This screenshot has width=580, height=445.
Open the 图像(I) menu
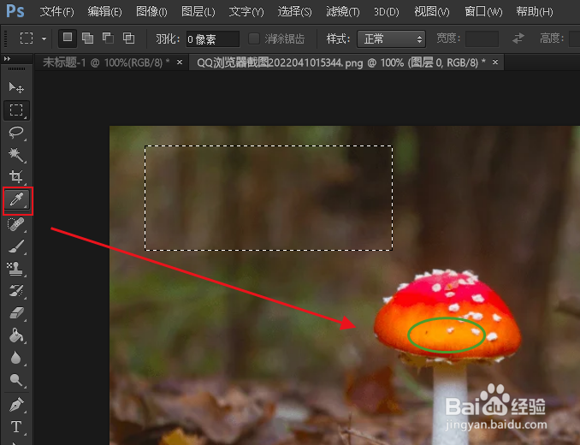pyautogui.click(x=151, y=12)
